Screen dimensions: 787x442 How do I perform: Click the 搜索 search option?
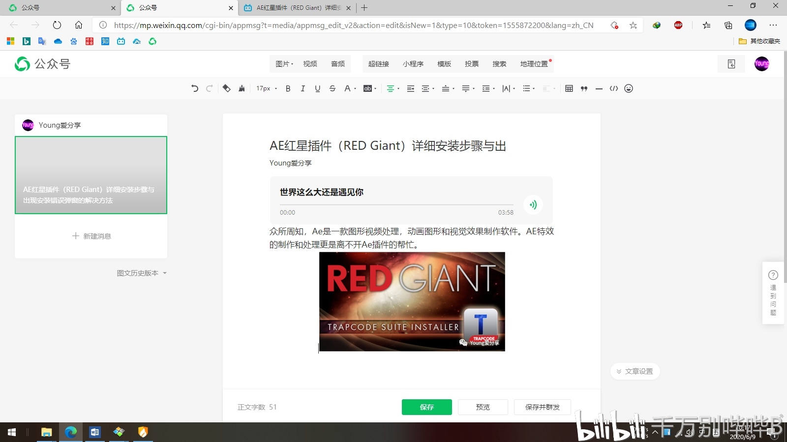(499, 64)
